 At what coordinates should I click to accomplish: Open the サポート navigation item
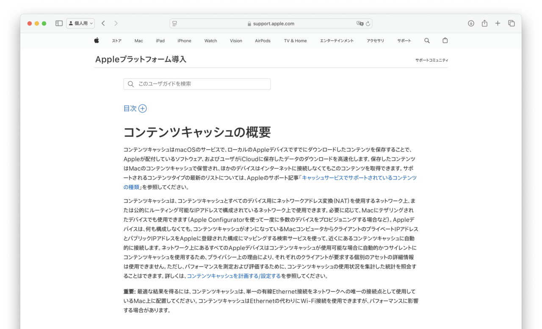click(x=404, y=41)
